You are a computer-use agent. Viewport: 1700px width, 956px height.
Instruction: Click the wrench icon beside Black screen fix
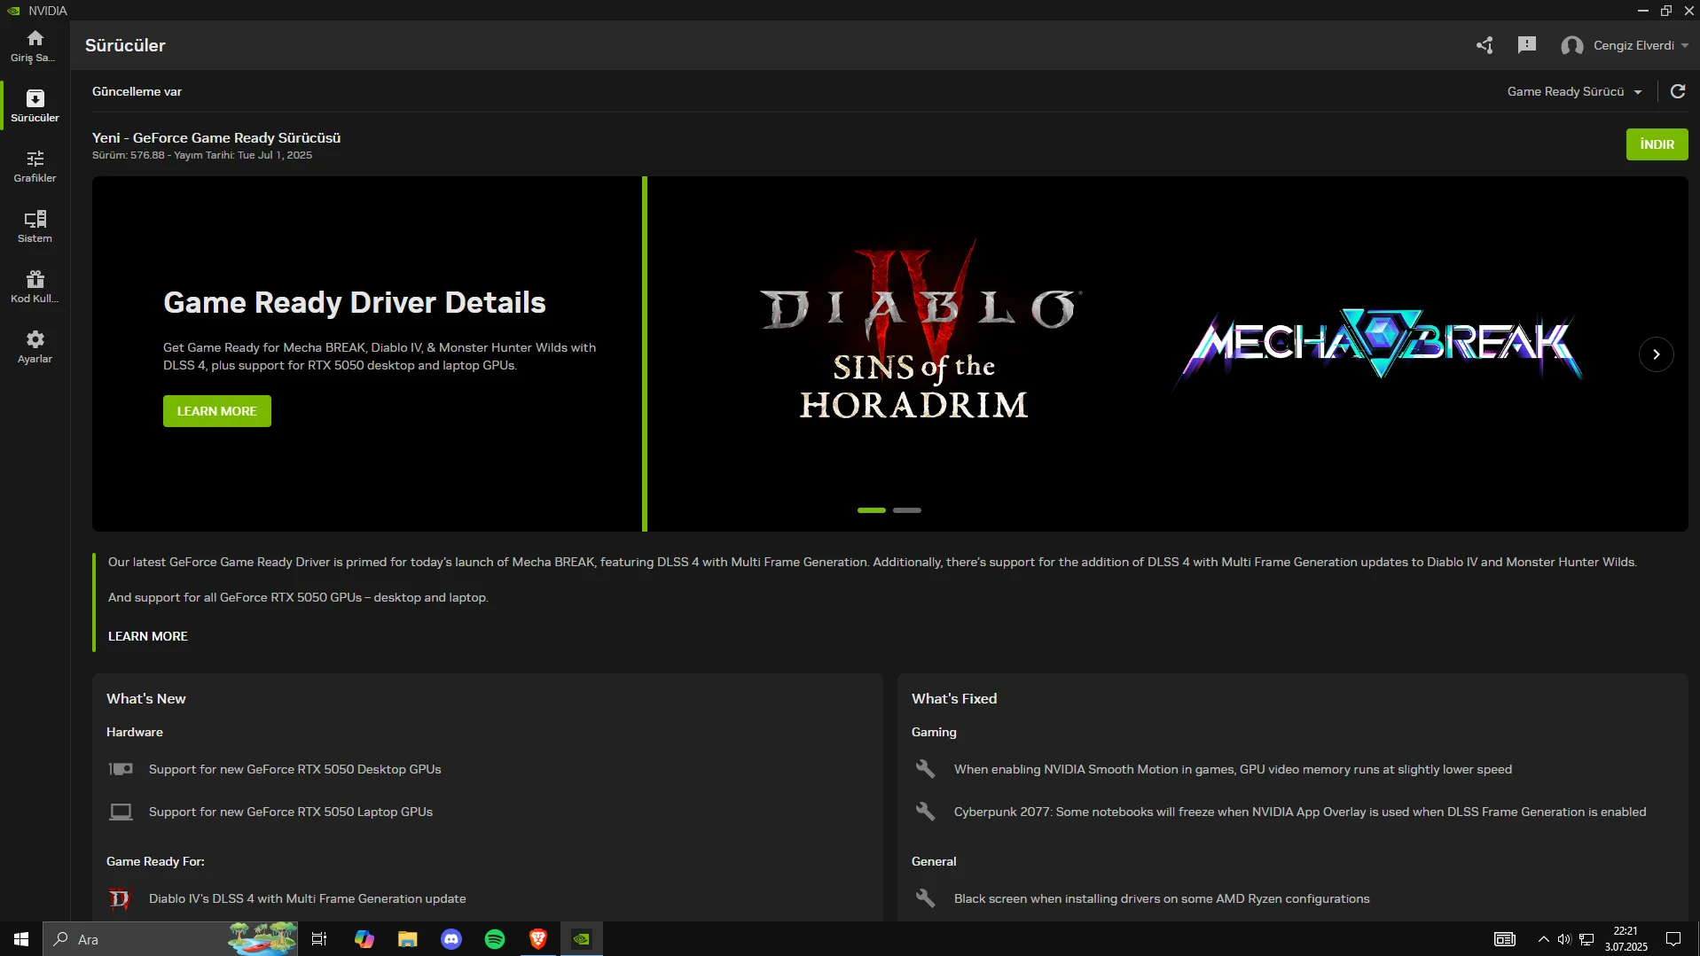point(925,898)
